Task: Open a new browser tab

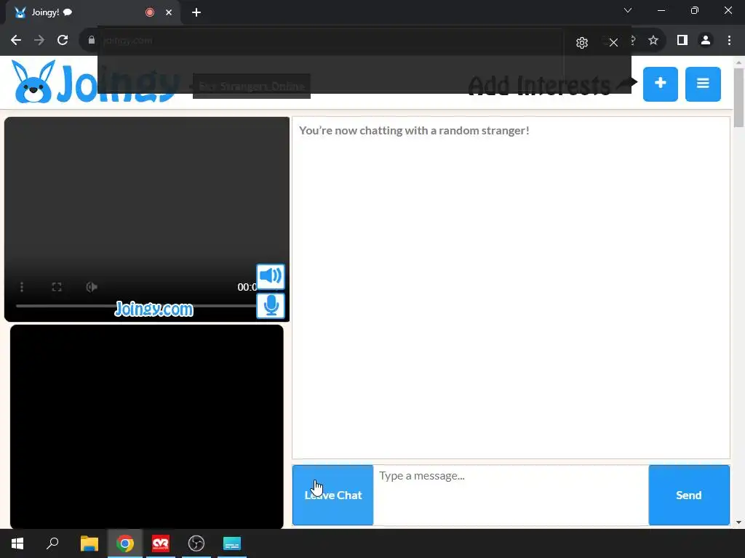Action: tap(196, 12)
